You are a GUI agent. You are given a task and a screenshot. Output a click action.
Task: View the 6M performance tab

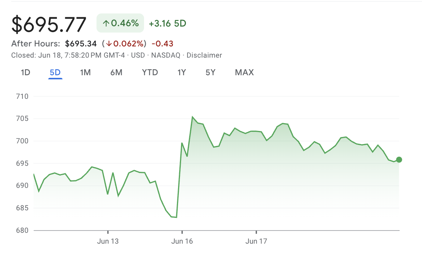(116, 72)
